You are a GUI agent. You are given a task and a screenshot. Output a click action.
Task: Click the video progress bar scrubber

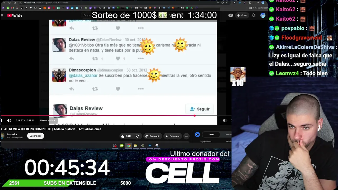point(195,116)
